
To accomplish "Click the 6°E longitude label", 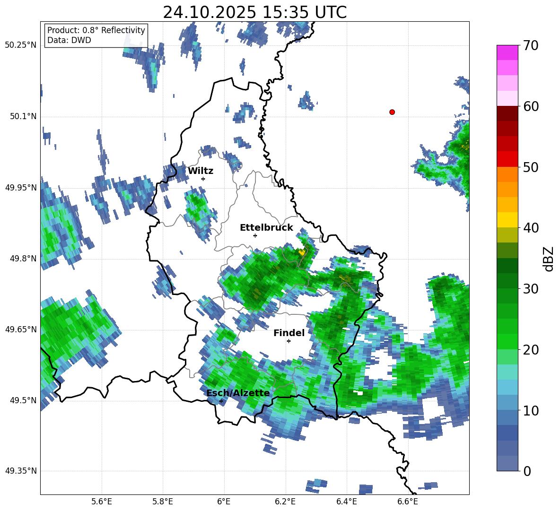I will (224, 502).
